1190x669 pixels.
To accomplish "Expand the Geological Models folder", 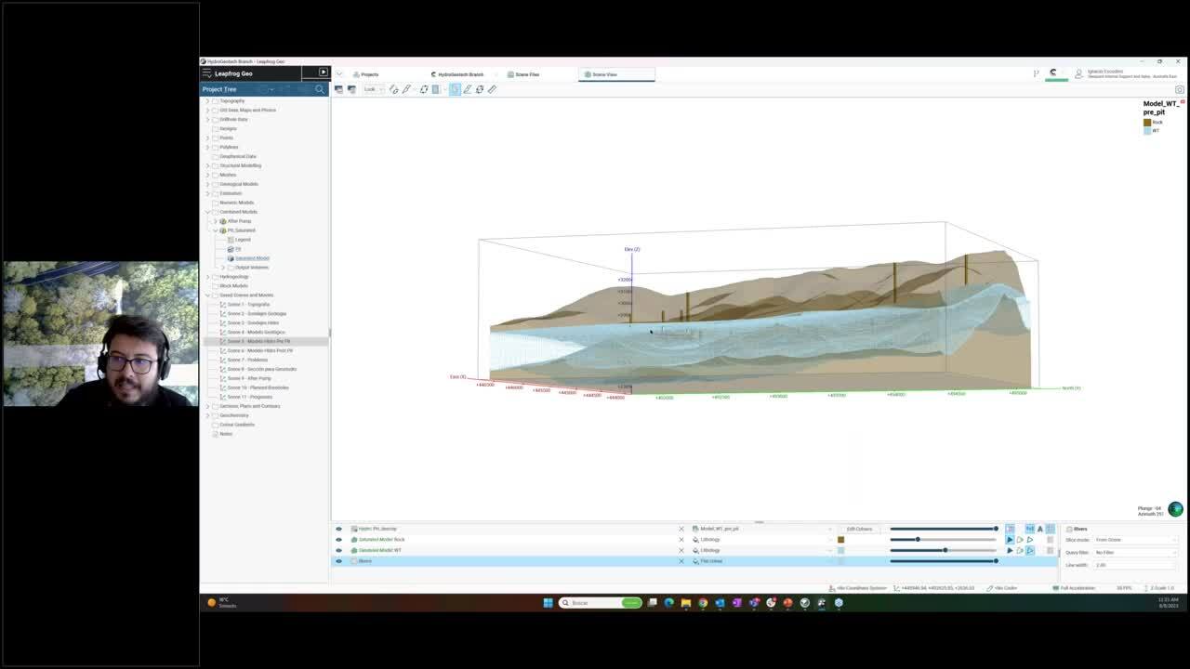I will [x=207, y=184].
